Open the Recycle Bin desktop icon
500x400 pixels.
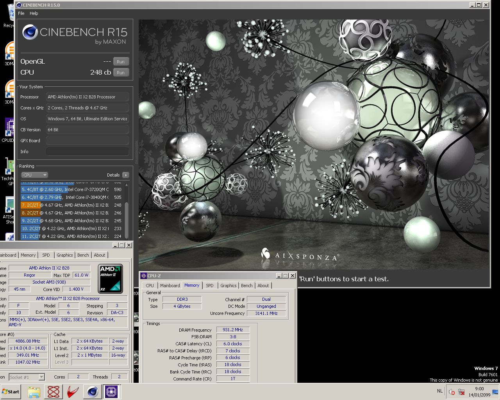pos(11,16)
